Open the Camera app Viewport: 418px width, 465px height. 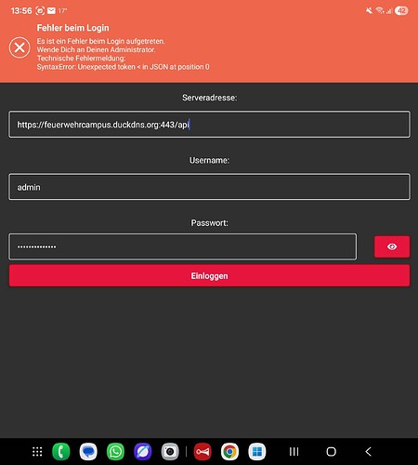point(170,452)
